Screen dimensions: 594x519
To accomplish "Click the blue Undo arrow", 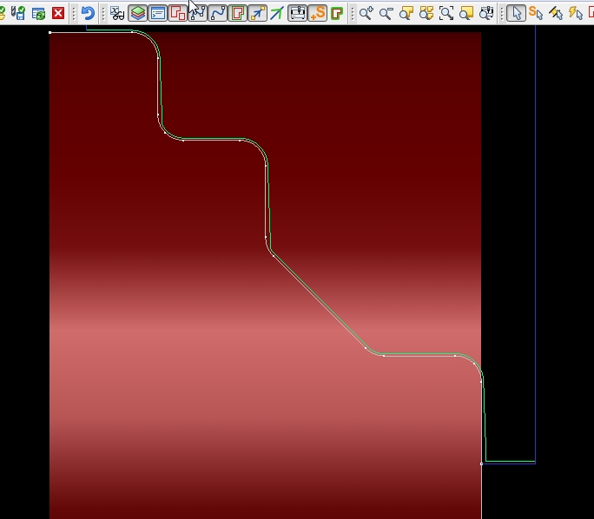I will coord(88,13).
